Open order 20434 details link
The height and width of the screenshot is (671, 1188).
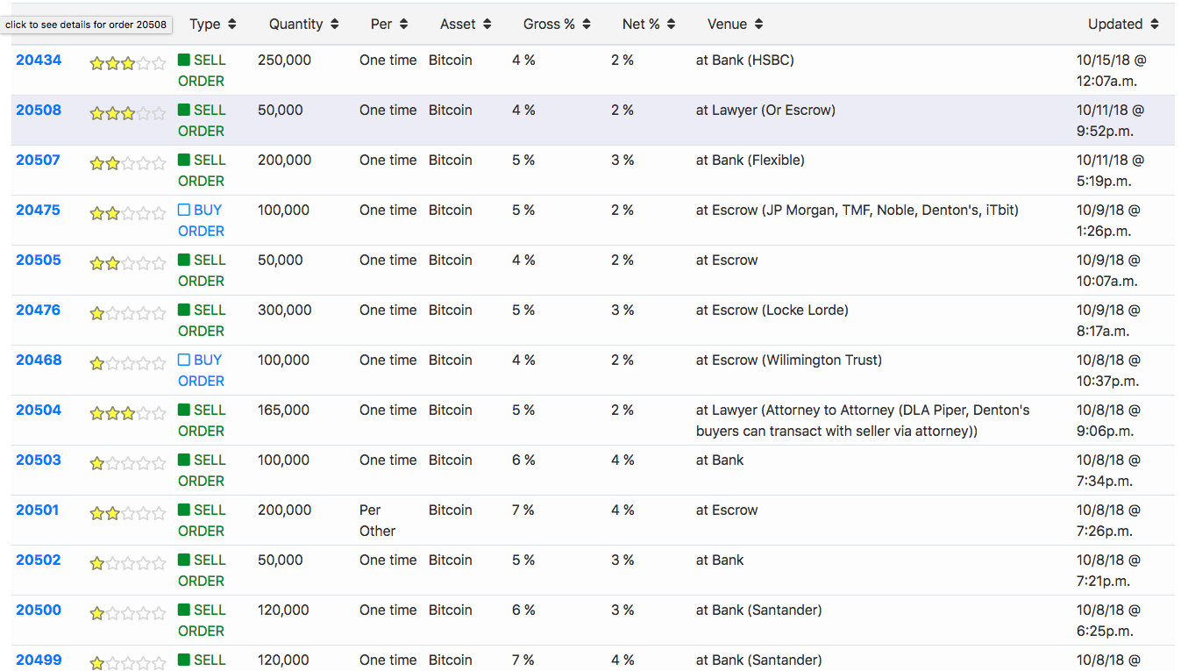click(x=39, y=61)
